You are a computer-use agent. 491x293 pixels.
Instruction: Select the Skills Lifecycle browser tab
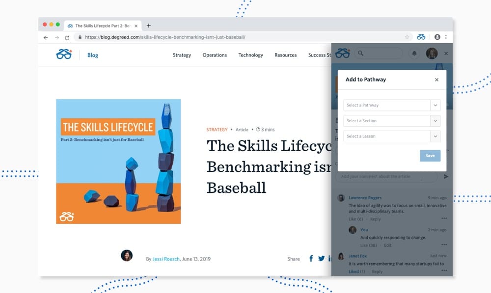pyautogui.click(x=103, y=26)
